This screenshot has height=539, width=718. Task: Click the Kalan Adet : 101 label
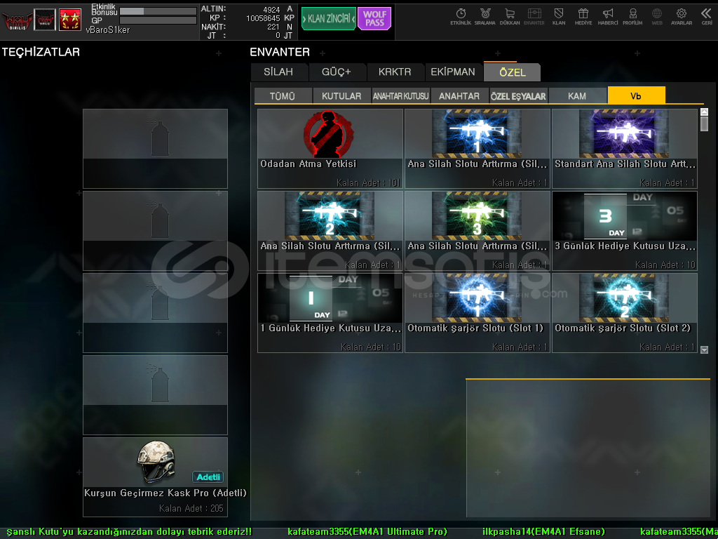(369, 183)
